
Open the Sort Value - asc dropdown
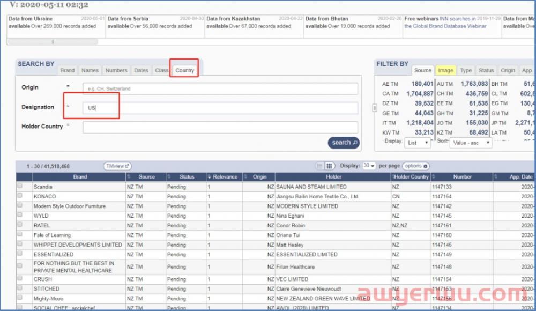click(471, 143)
